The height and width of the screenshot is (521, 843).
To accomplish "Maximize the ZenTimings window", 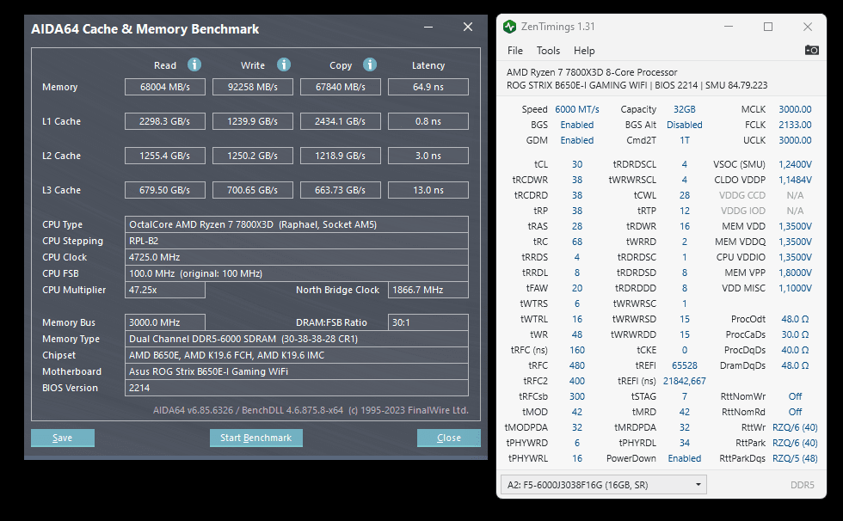I will point(768,27).
